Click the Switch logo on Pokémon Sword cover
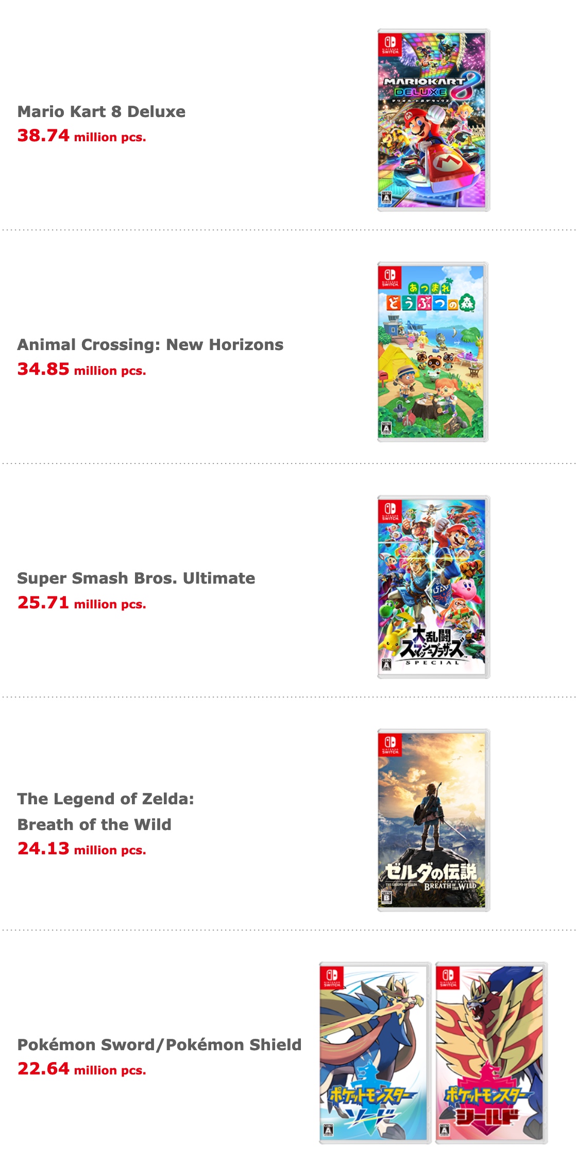The width and height of the screenshot is (576, 1159). [x=332, y=978]
